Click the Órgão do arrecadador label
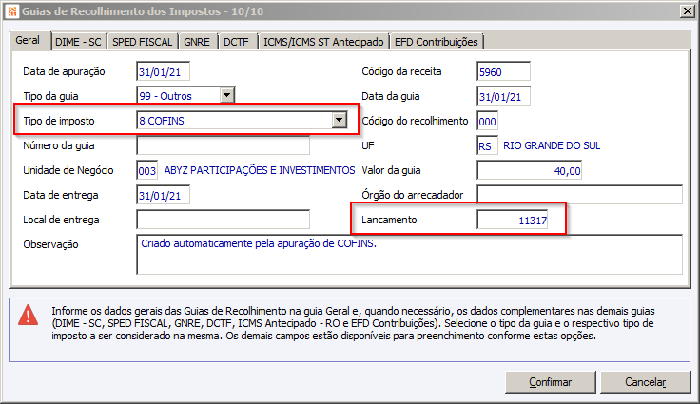Viewport: 700px width, 404px height. 412,195
